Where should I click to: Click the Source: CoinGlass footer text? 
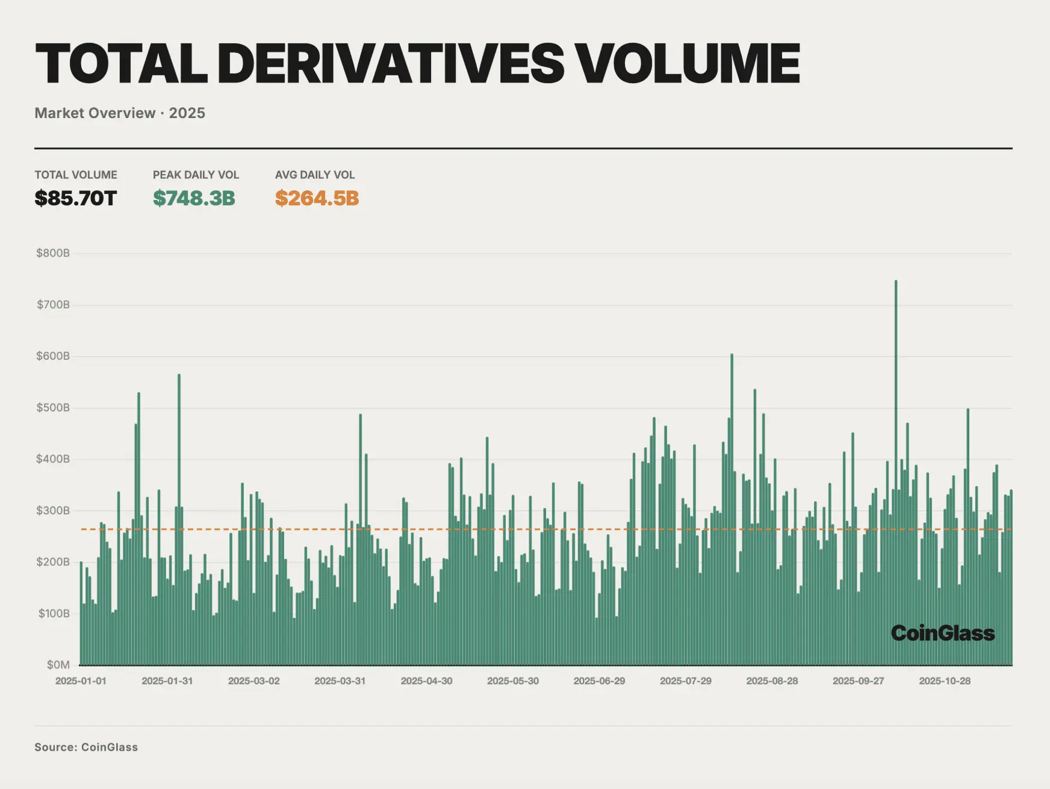tap(86, 747)
